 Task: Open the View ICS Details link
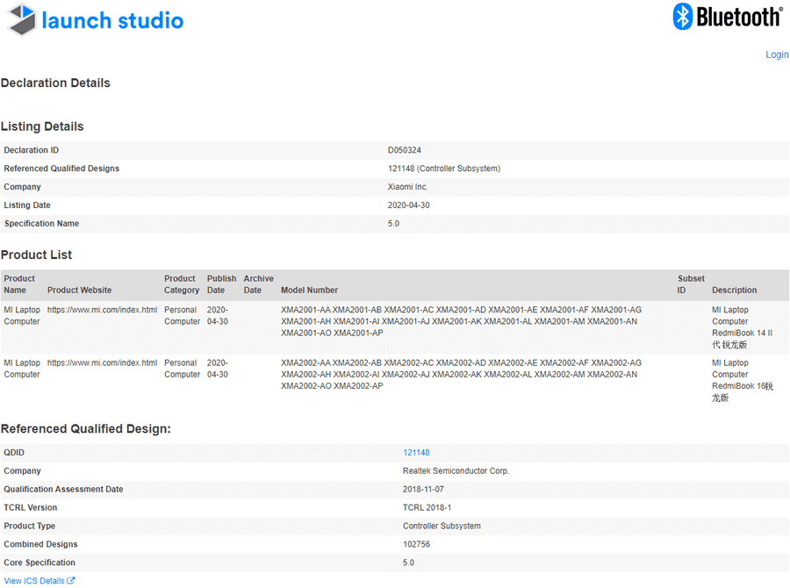[39, 581]
